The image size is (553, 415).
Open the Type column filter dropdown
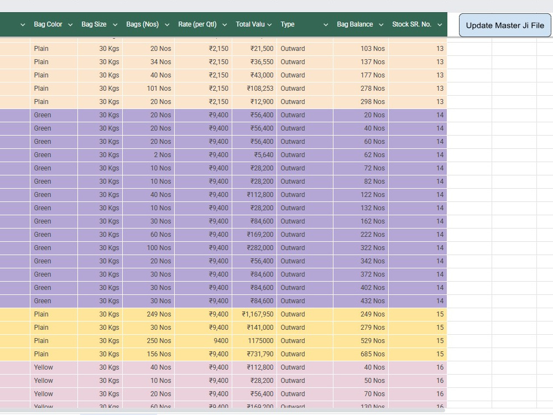click(x=326, y=25)
